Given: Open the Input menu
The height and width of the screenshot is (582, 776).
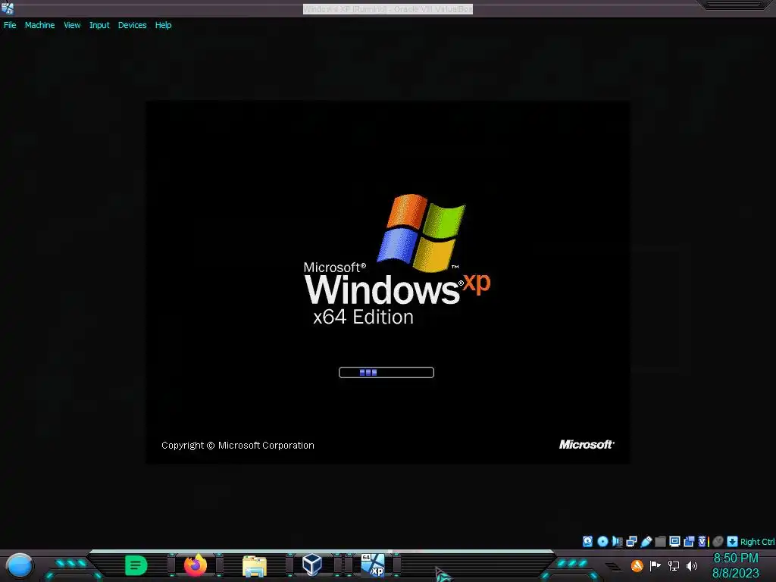Looking at the screenshot, I should [x=99, y=25].
